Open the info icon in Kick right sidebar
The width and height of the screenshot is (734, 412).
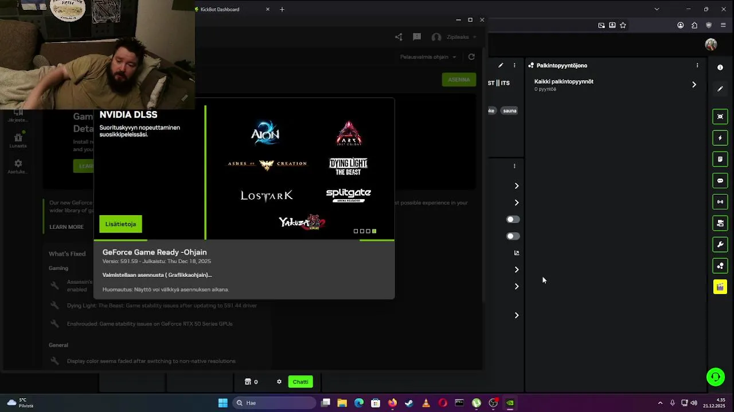pos(720,68)
